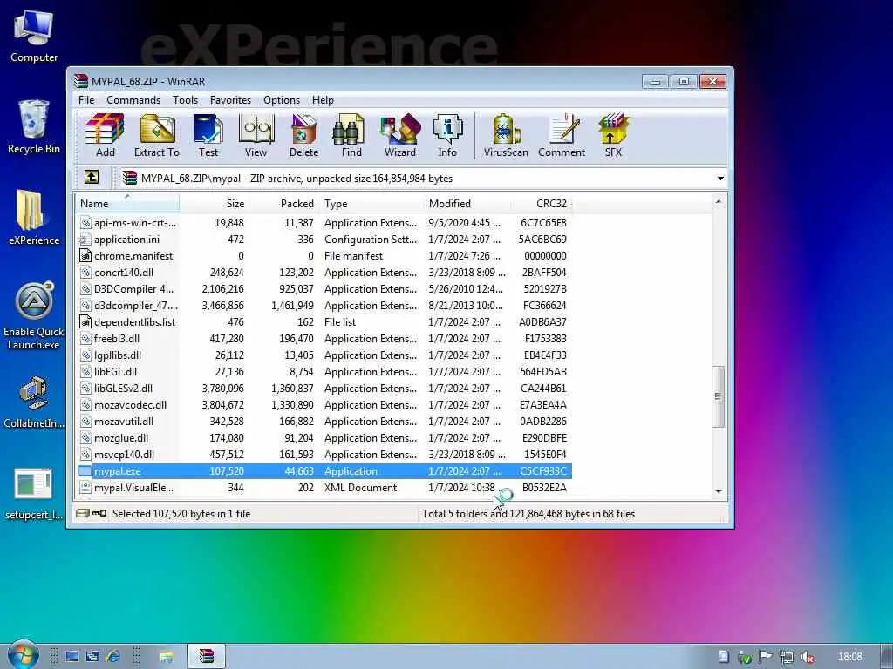This screenshot has width=893, height=669.
Task: Select mozavutil.dll file
Action: tap(324, 422)
